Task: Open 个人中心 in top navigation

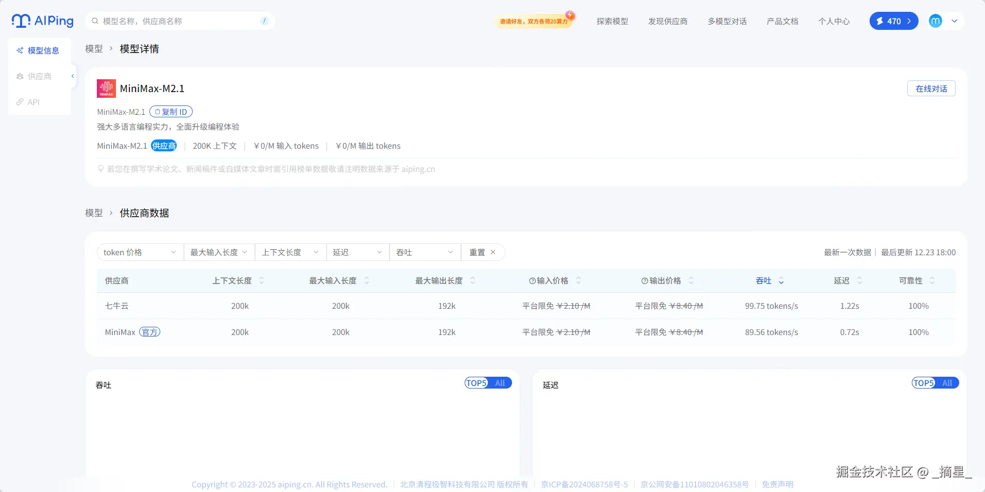Action: [834, 21]
